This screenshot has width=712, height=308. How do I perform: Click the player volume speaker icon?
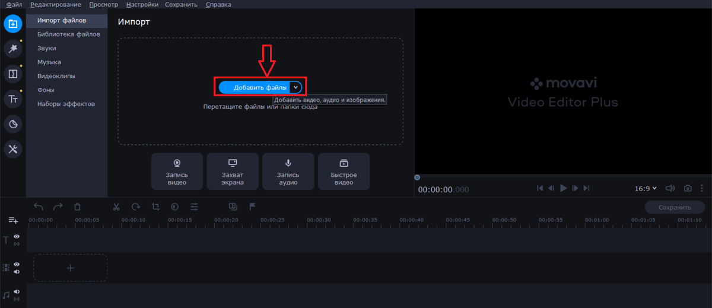pos(670,188)
